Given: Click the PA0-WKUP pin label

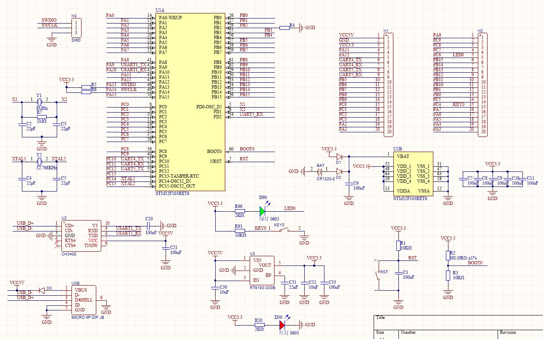Looking at the screenshot, I should point(171,17).
